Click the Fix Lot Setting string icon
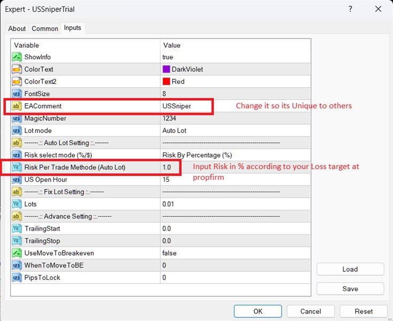The height and width of the screenshot is (321, 393). click(x=17, y=192)
